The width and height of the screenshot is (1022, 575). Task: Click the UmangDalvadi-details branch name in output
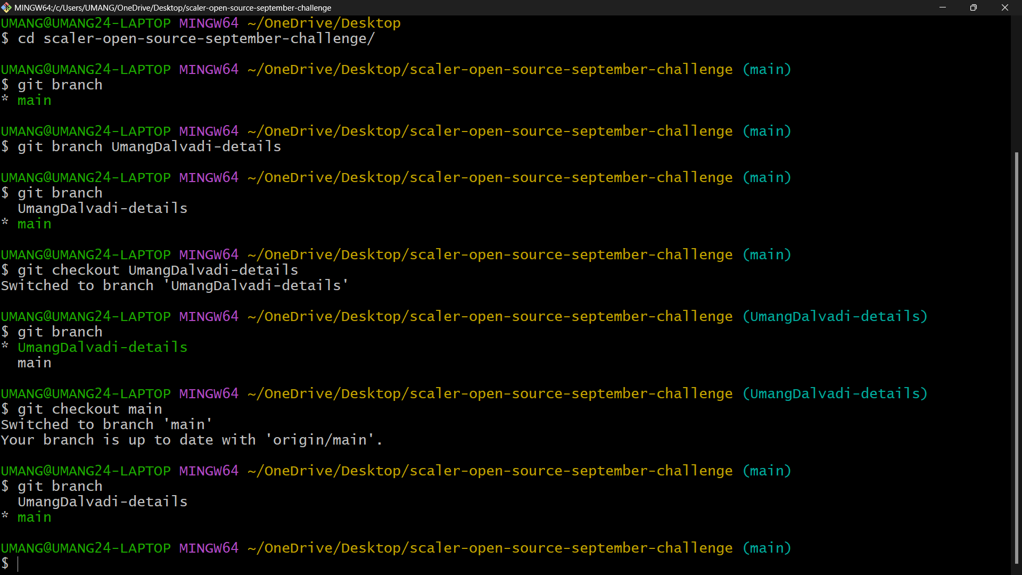[102, 501]
